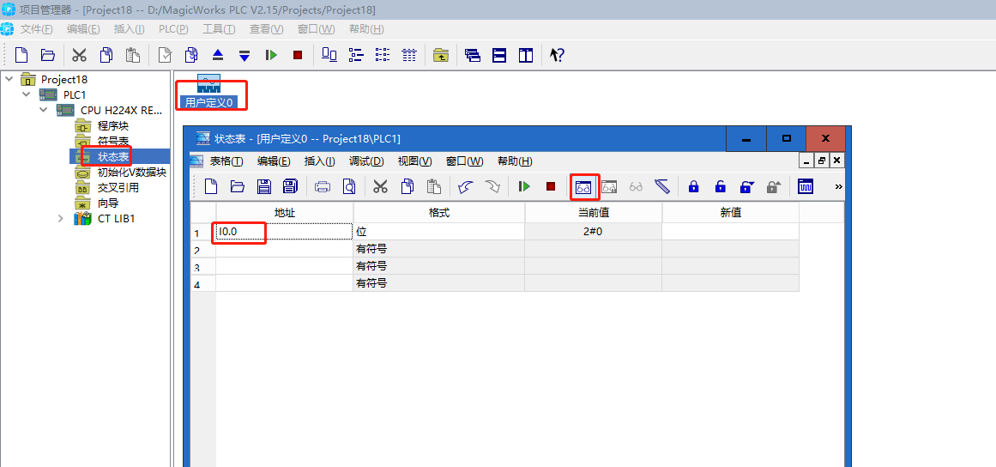The image size is (996, 467).
Task: Click the red Stop PLC icon in main toolbar
Action: click(298, 55)
